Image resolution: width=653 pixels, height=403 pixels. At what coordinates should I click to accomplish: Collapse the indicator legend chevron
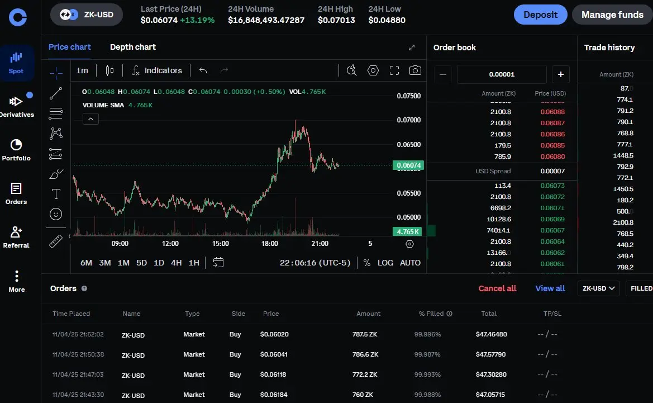pyautogui.click(x=90, y=118)
